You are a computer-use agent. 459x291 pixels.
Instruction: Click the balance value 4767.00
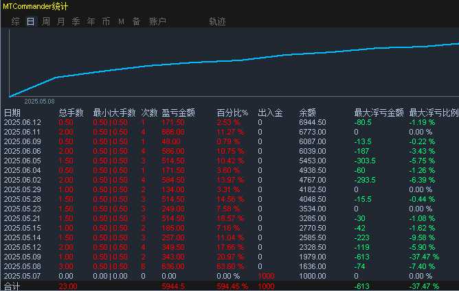[313, 180]
